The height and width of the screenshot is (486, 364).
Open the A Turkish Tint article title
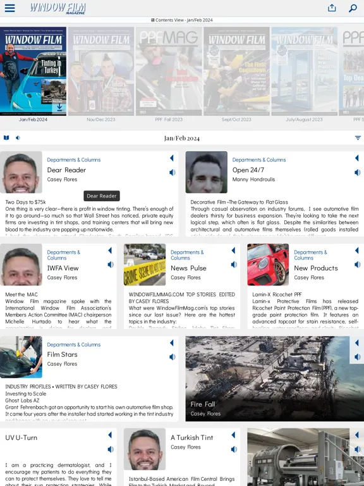pyautogui.click(x=192, y=438)
